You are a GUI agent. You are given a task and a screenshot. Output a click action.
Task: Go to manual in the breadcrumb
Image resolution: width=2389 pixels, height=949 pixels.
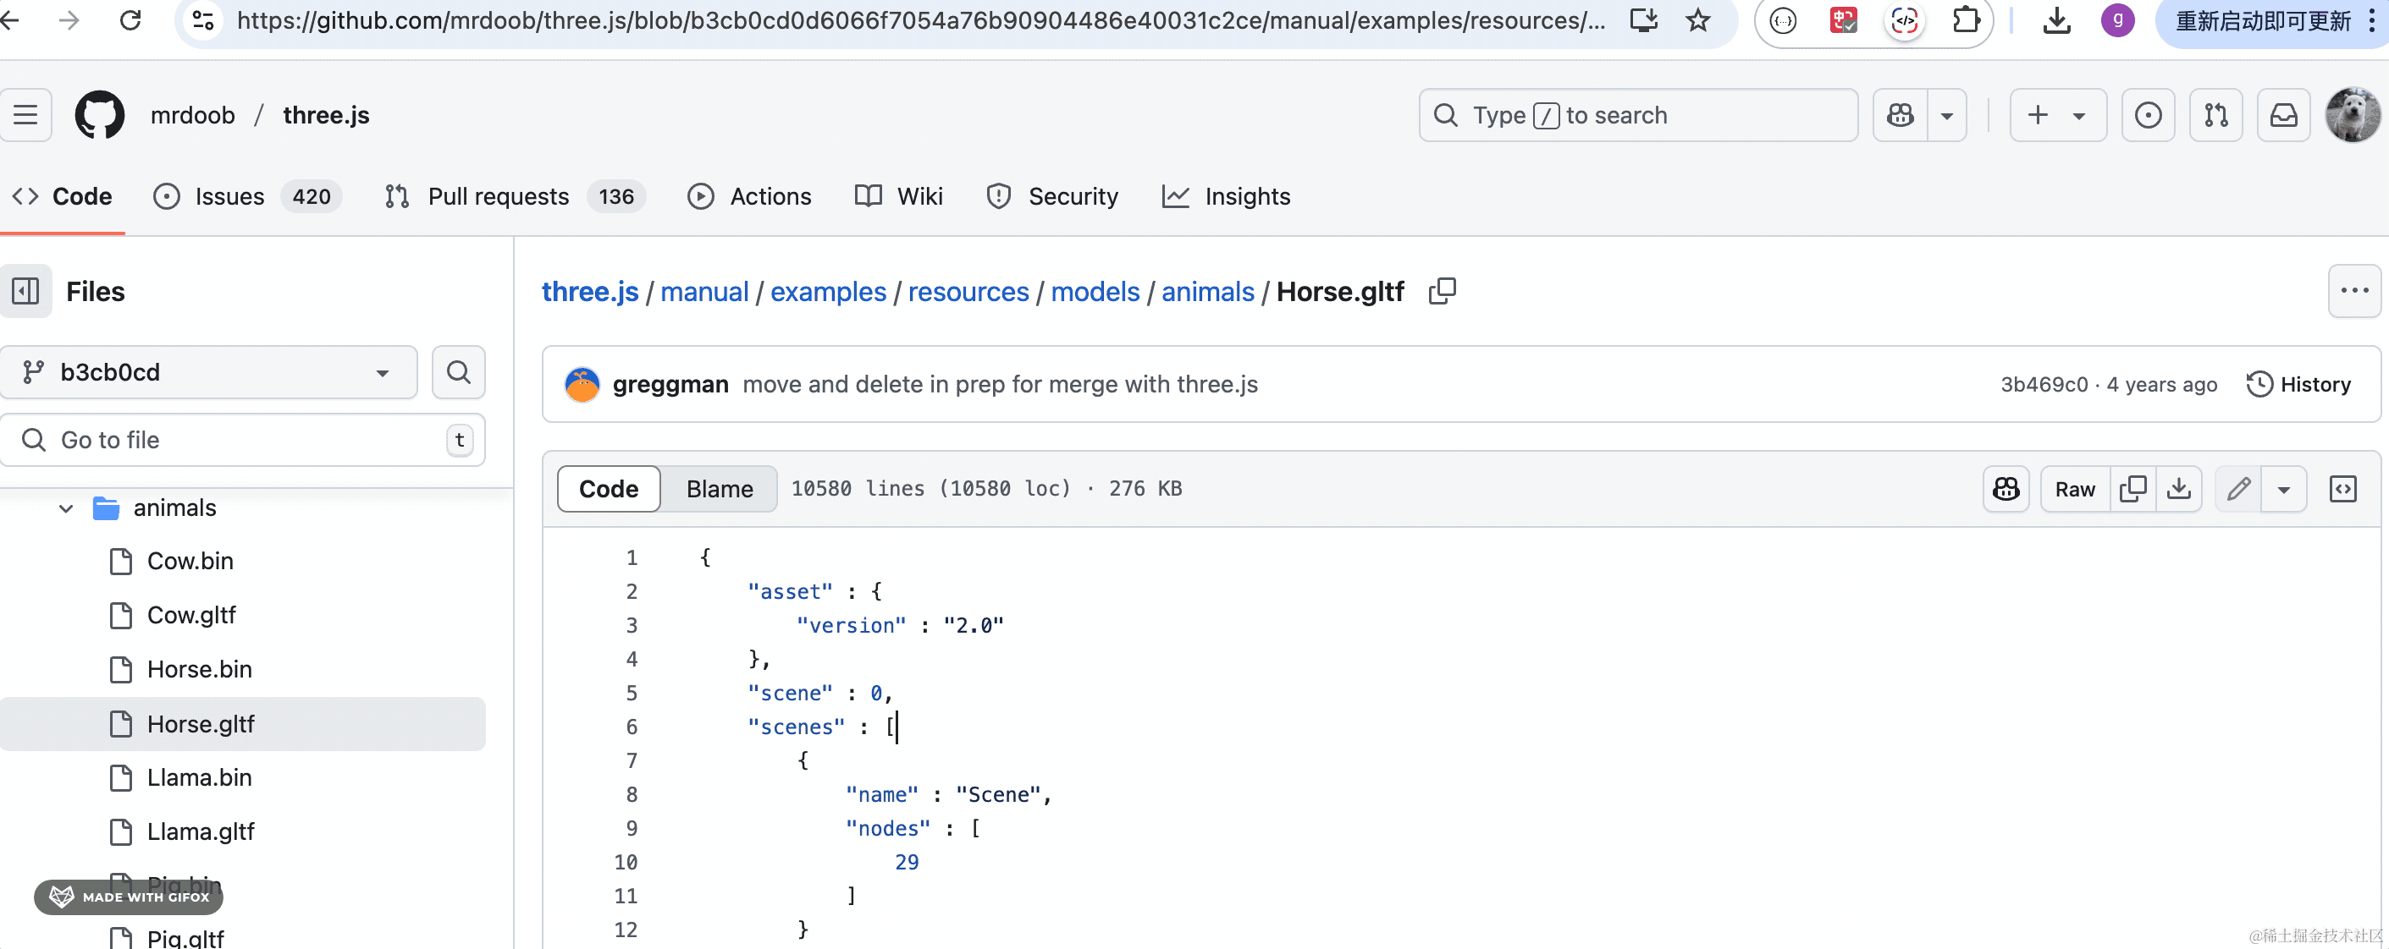[703, 291]
